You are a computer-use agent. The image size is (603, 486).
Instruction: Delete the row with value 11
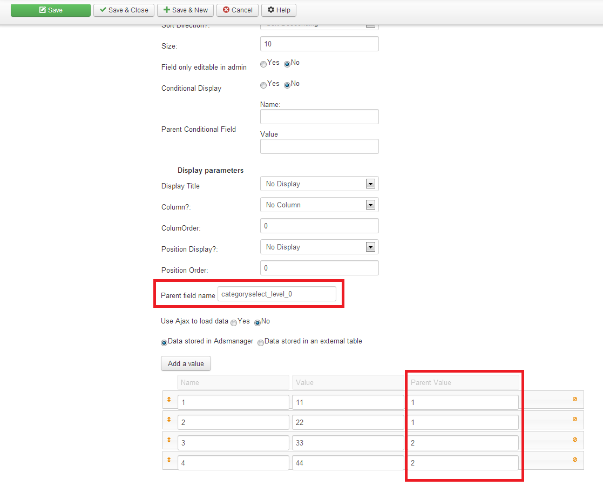coord(574,400)
